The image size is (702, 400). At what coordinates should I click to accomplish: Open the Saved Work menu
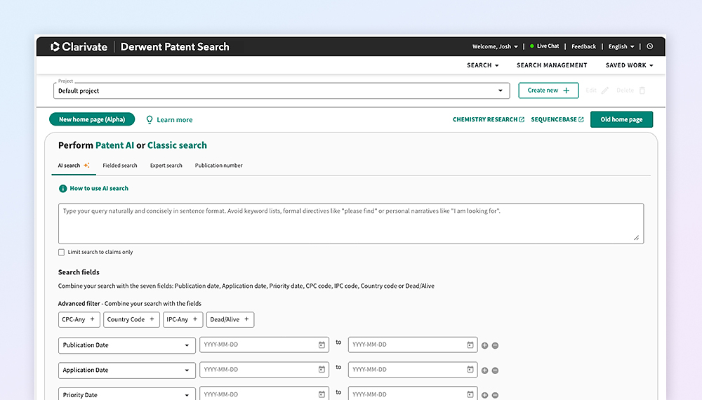[x=629, y=65]
